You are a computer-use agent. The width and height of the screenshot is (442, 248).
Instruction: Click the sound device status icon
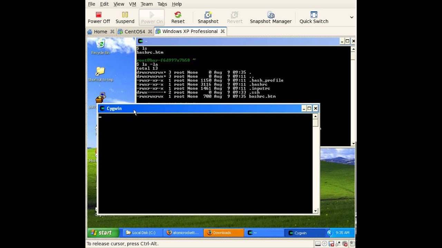click(x=345, y=244)
